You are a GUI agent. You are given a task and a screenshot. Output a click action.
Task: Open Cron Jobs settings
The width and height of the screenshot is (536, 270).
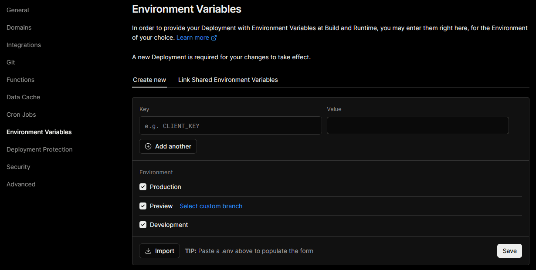click(21, 115)
